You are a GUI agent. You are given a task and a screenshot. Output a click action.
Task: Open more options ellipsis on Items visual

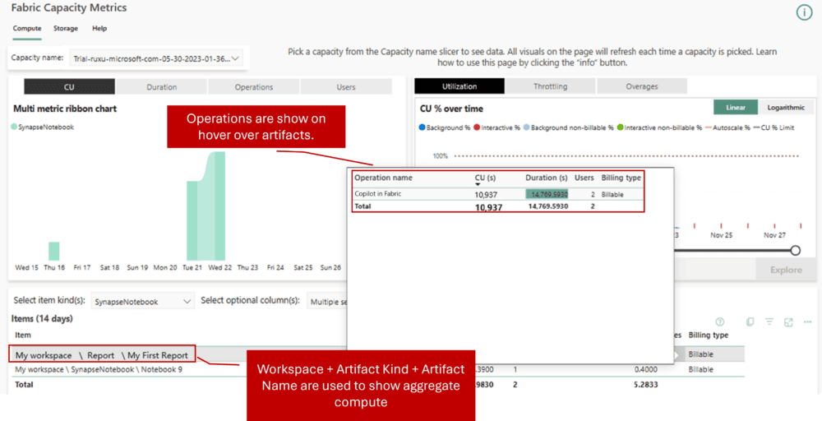point(807,322)
